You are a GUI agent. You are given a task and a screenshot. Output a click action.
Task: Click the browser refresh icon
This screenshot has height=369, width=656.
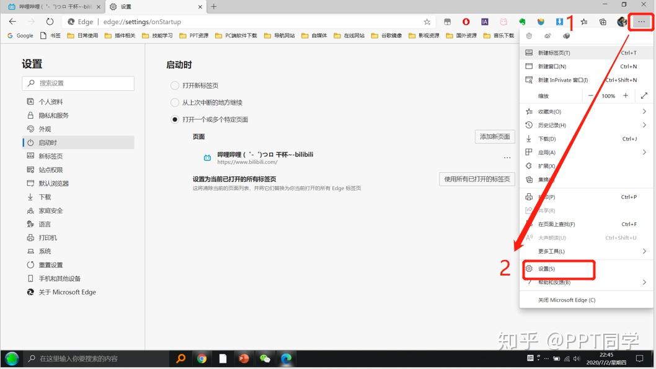(x=50, y=22)
